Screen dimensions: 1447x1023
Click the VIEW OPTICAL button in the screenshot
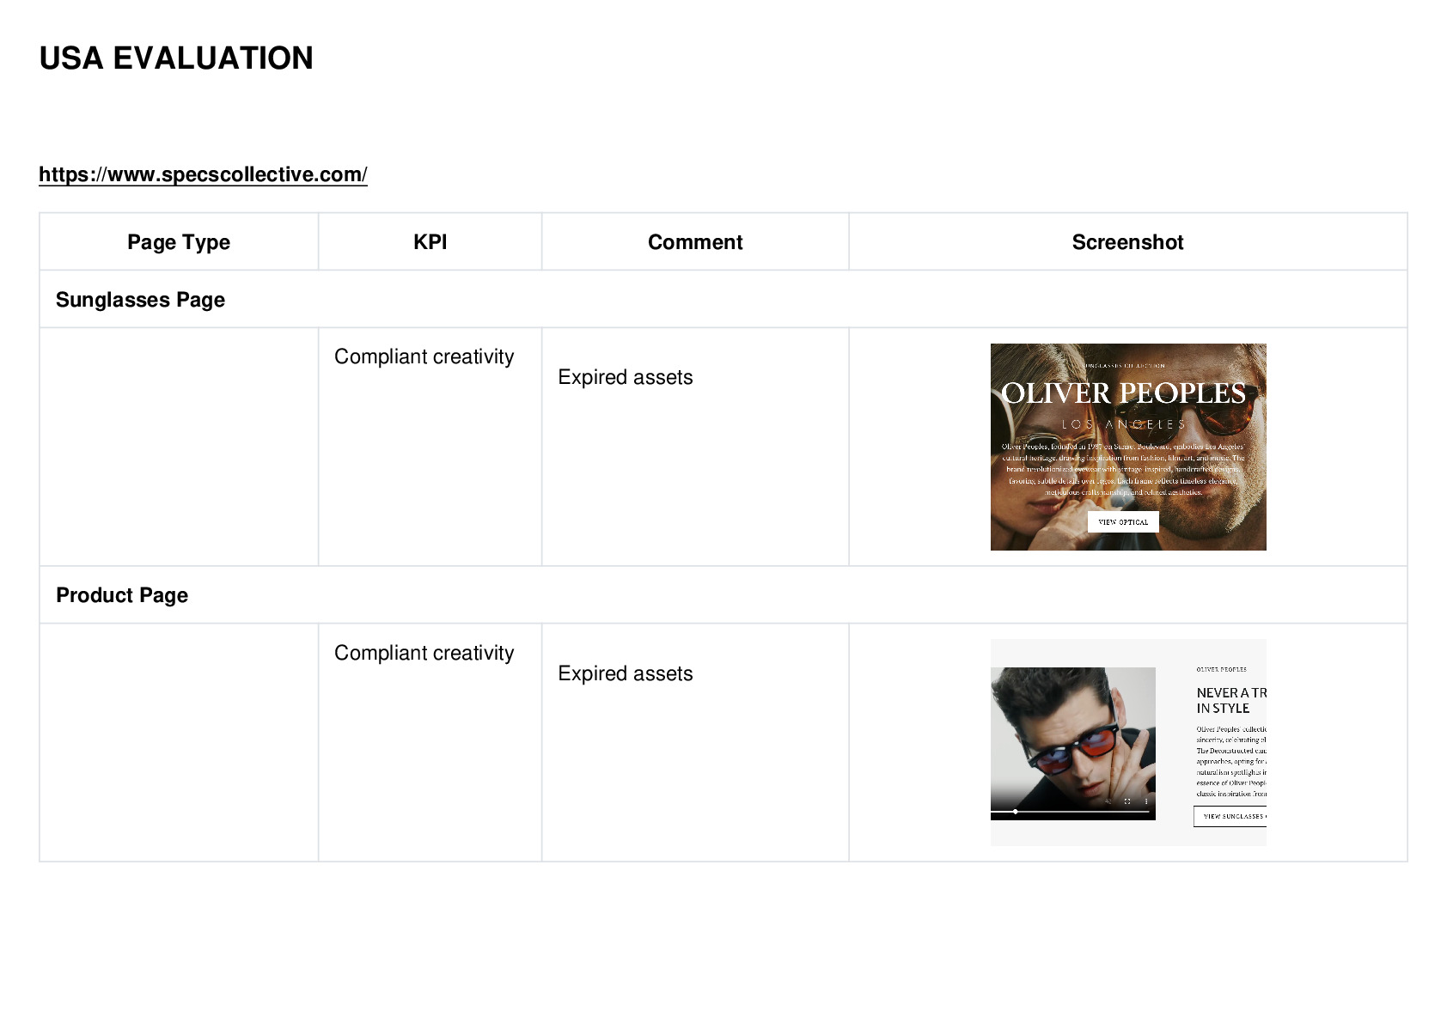pyautogui.click(x=1123, y=521)
